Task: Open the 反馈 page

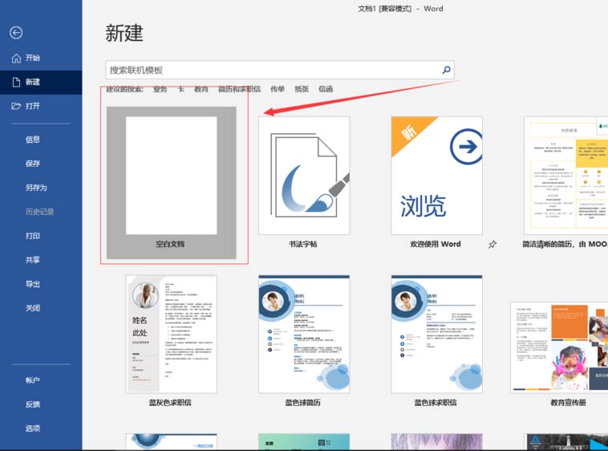Action: click(33, 404)
